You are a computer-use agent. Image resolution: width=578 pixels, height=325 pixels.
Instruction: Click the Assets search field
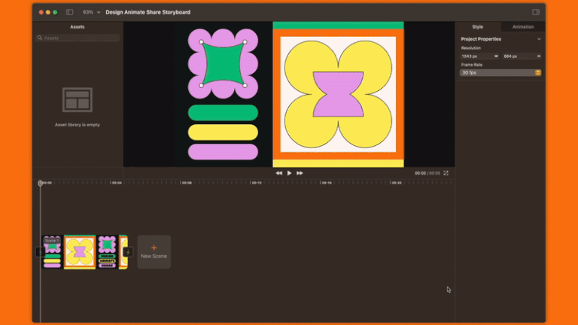point(78,38)
